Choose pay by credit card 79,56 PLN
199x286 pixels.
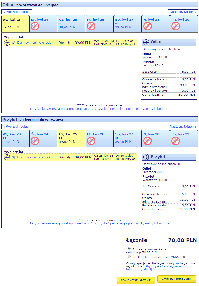(129, 256)
